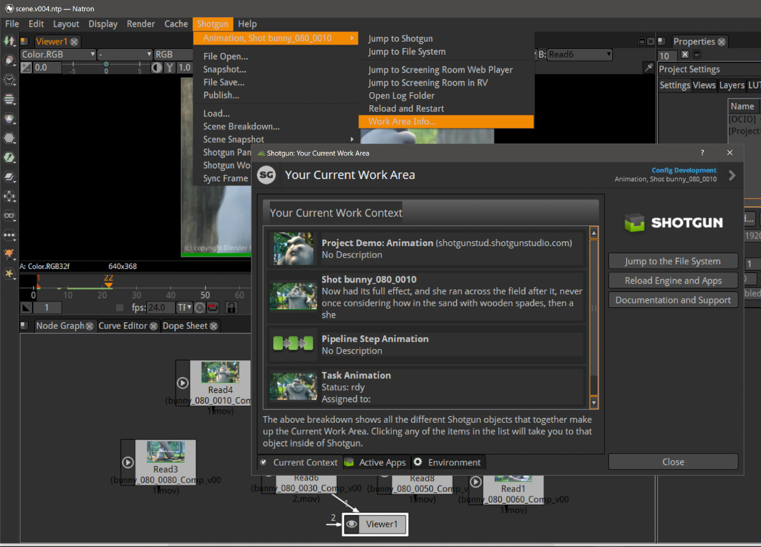Click the viewer gamma Y icon
This screenshot has width=761, height=547.
tap(170, 68)
